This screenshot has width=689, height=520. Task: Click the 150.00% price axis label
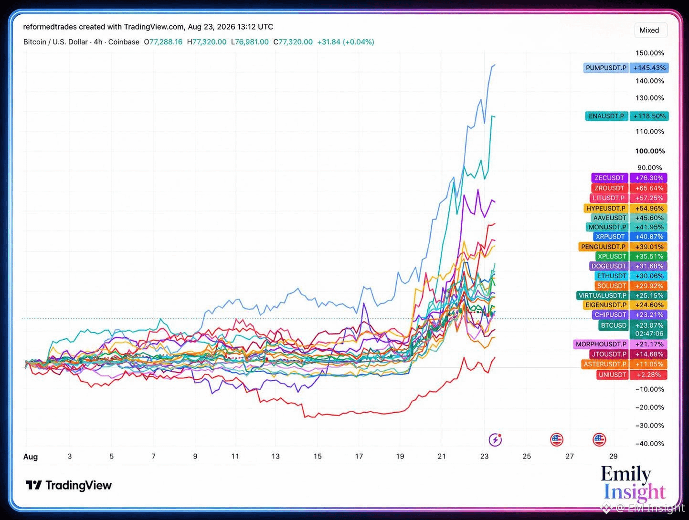(650, 53)
